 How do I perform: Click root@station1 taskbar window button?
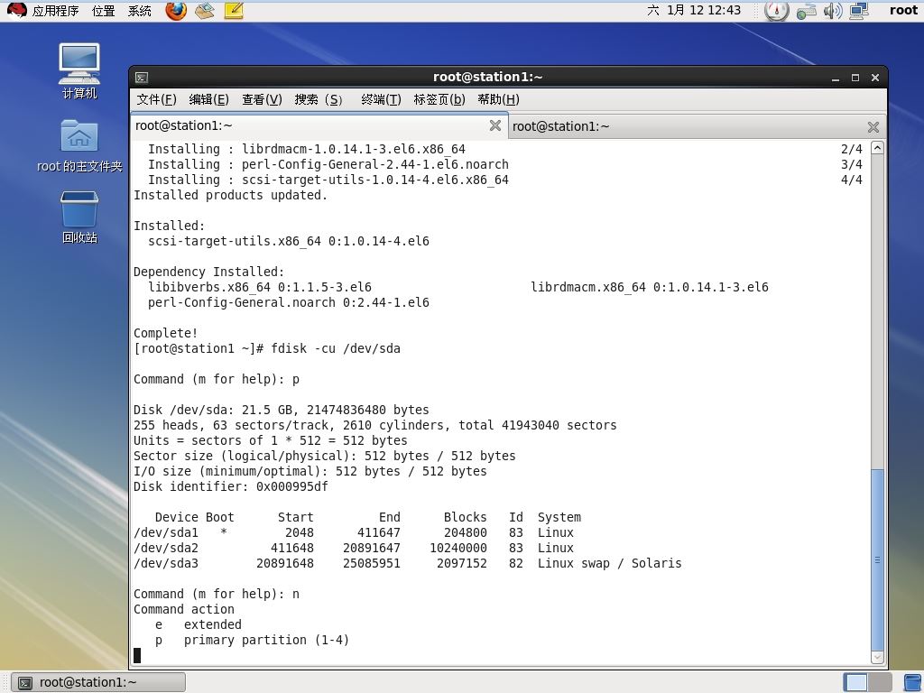[x=98, y=682]
